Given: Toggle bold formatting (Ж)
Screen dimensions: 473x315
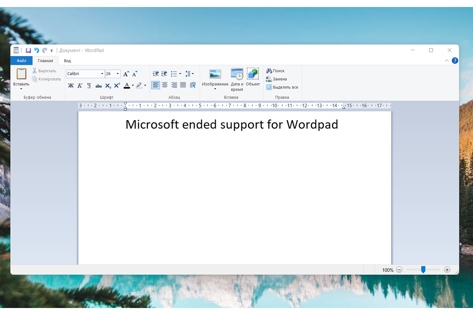Looking at the screenshot, I should click(x=71, y=85).
